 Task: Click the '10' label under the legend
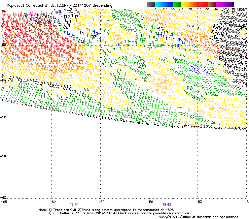point(165,9)
